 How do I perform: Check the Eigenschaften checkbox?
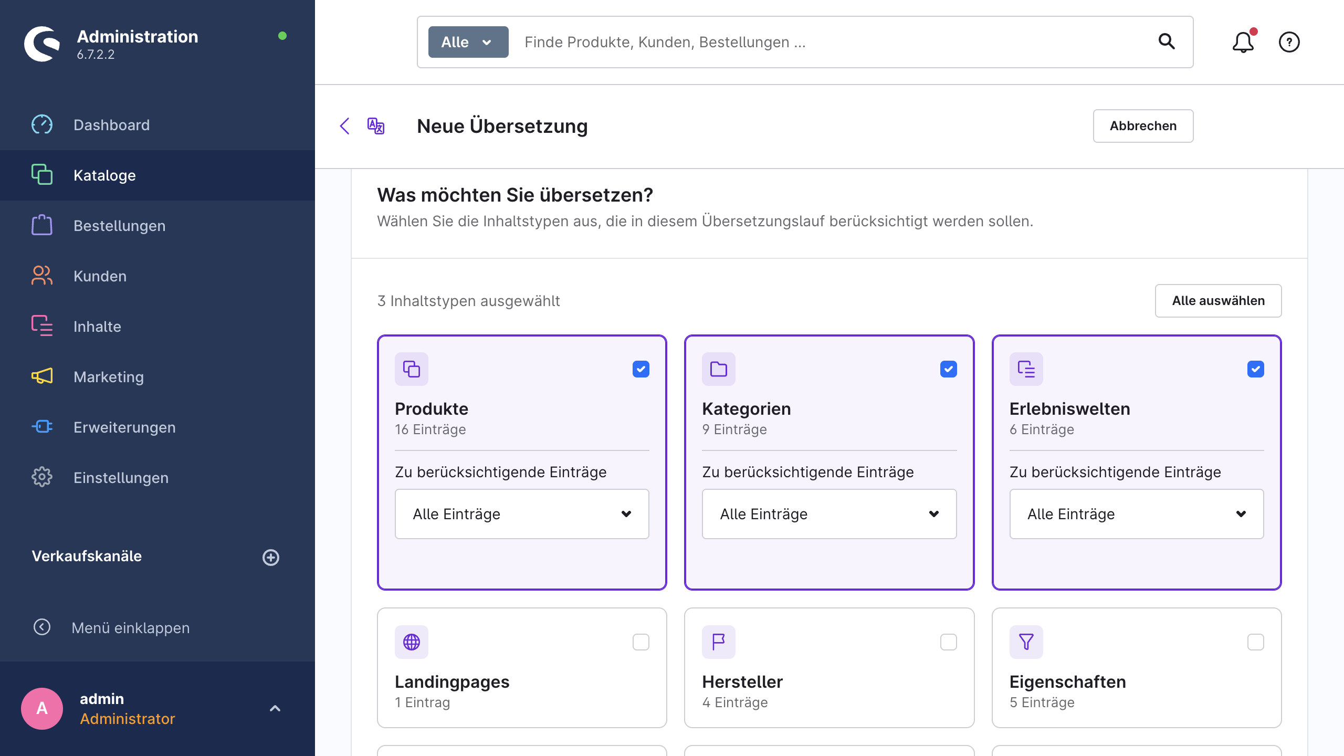coord(1256,642)
